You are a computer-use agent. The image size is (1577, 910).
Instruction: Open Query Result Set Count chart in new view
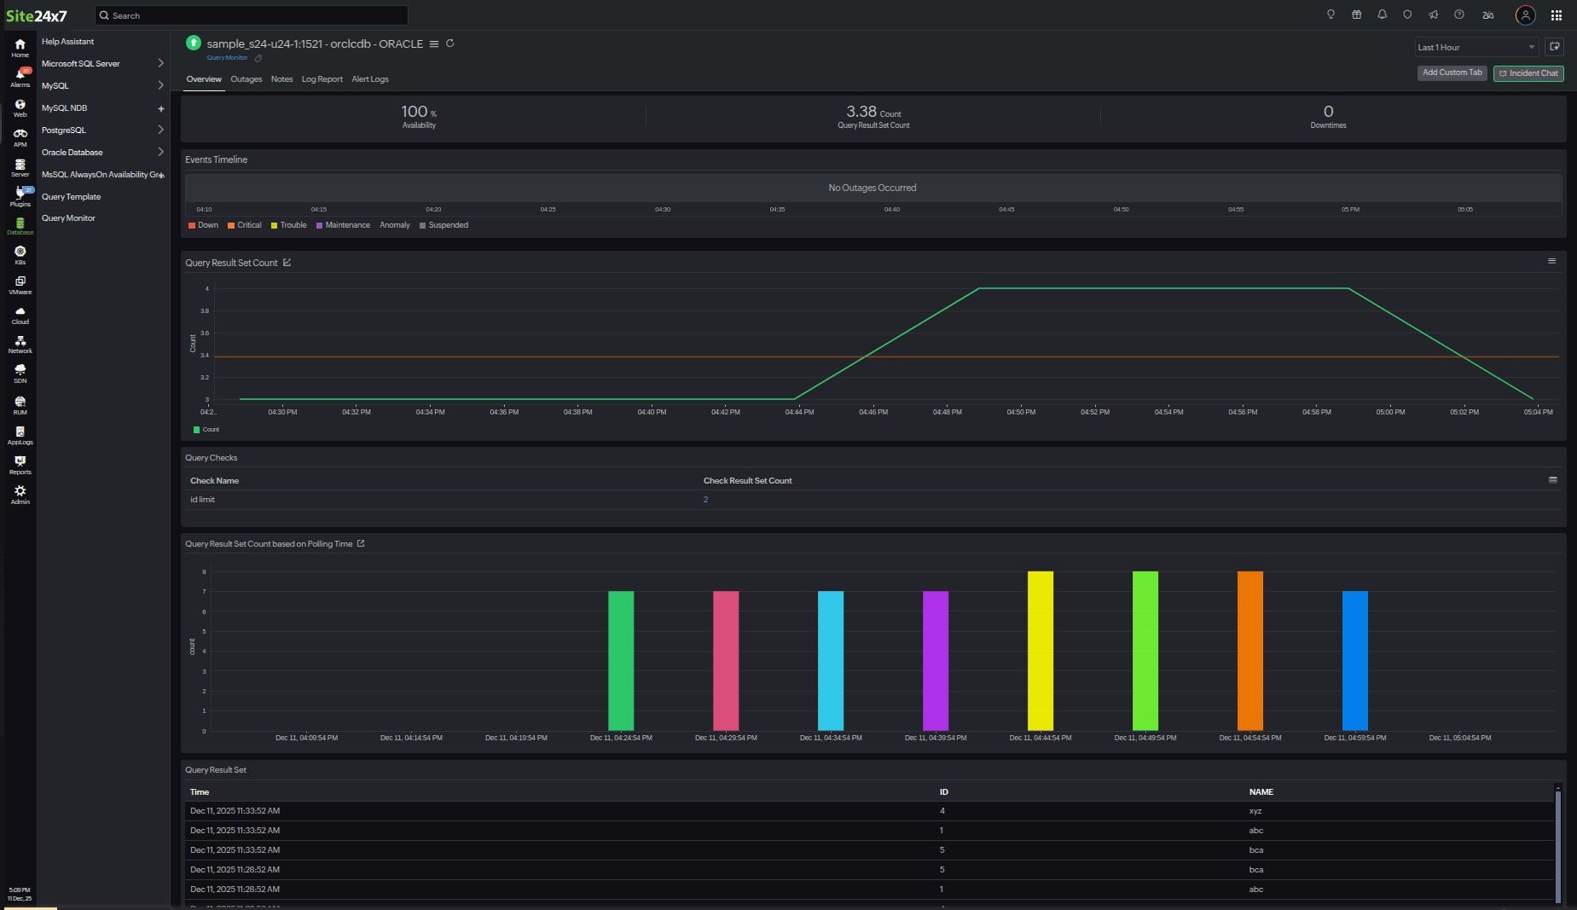pos(287,263)
